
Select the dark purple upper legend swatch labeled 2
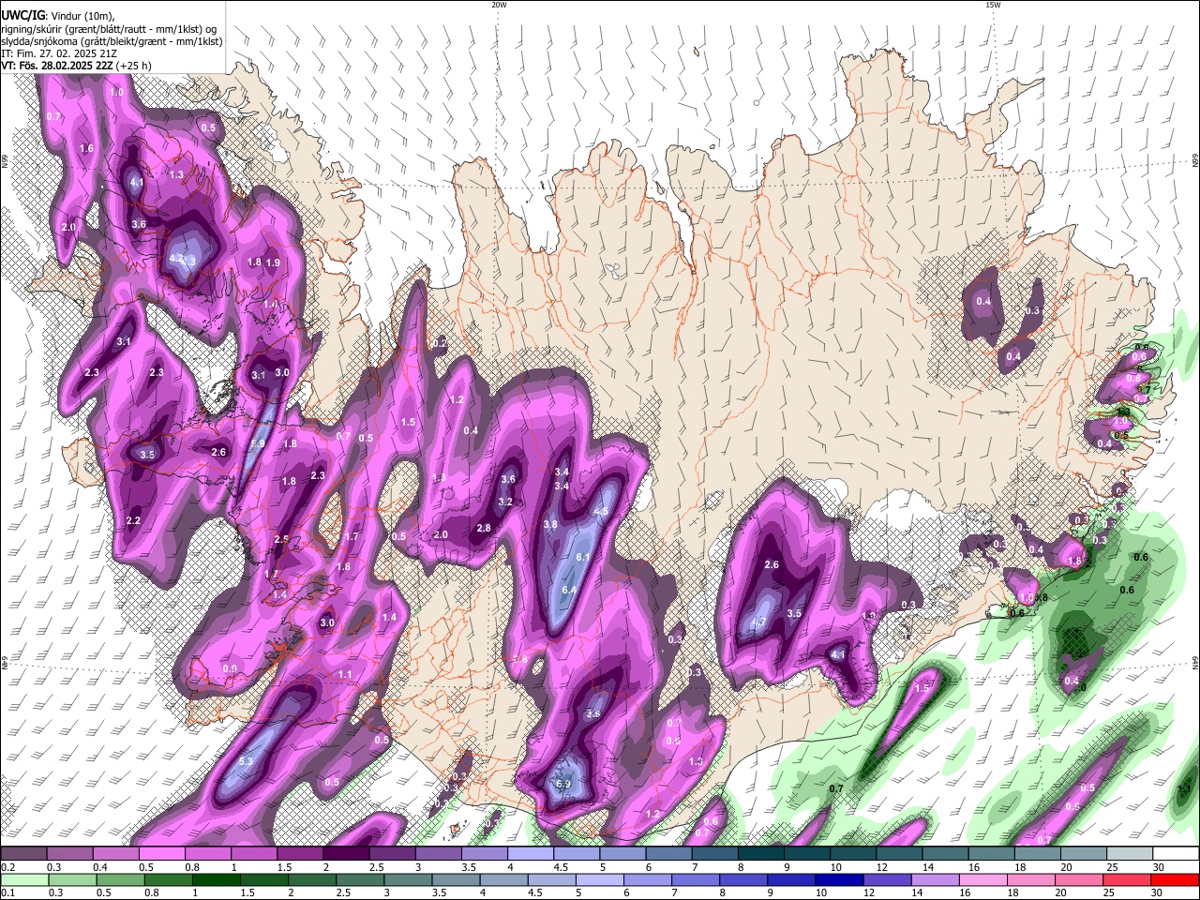346,854
